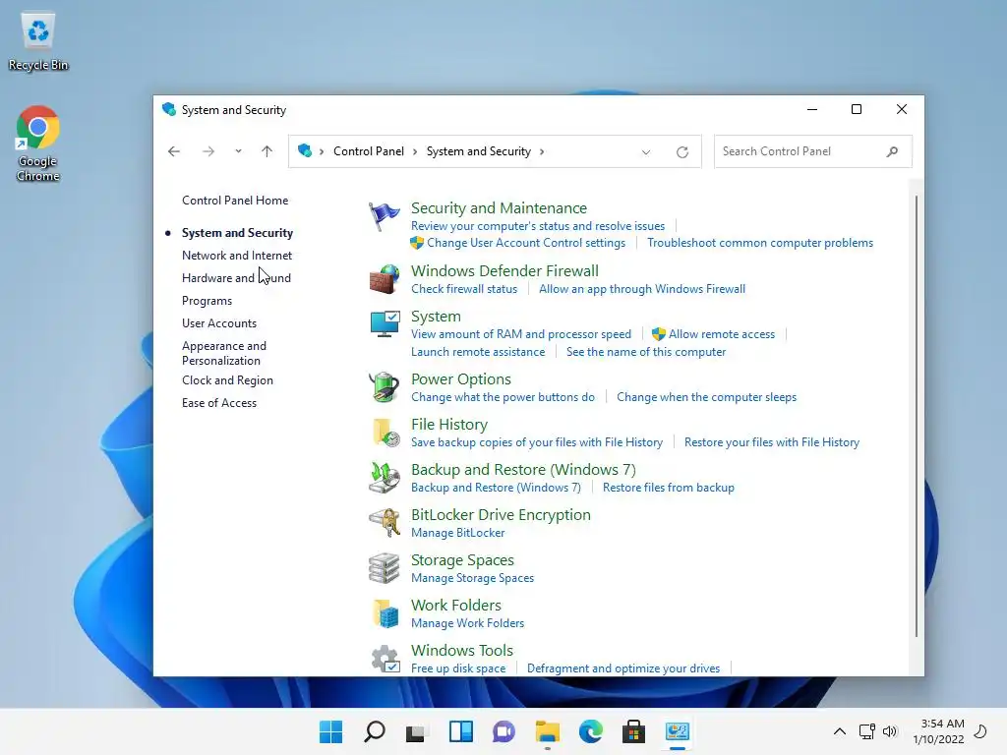Screen dimensions: 1007x755
Task: Expand the chevron after System and Security breadcrumb
Action: click(542, 151)
